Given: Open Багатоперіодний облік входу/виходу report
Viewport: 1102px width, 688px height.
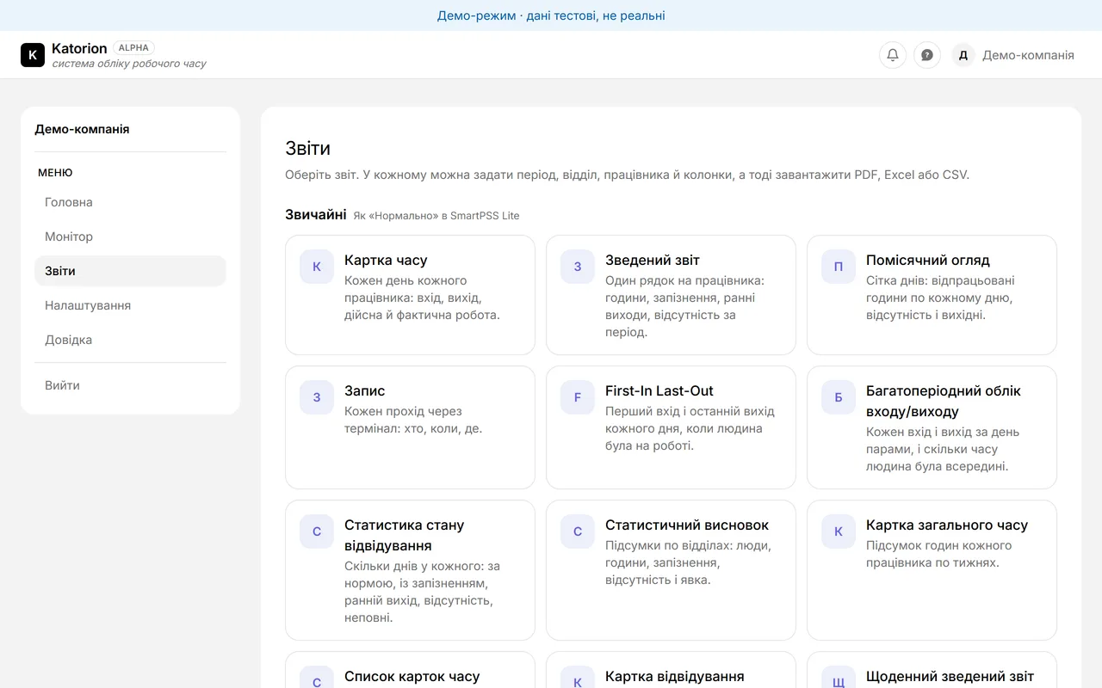Looking at the screenshot, I should coord(932,427).
